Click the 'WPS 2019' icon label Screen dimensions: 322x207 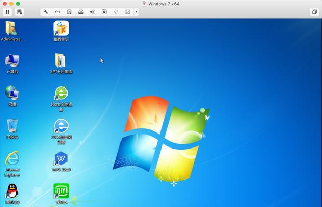pos(61,170)
